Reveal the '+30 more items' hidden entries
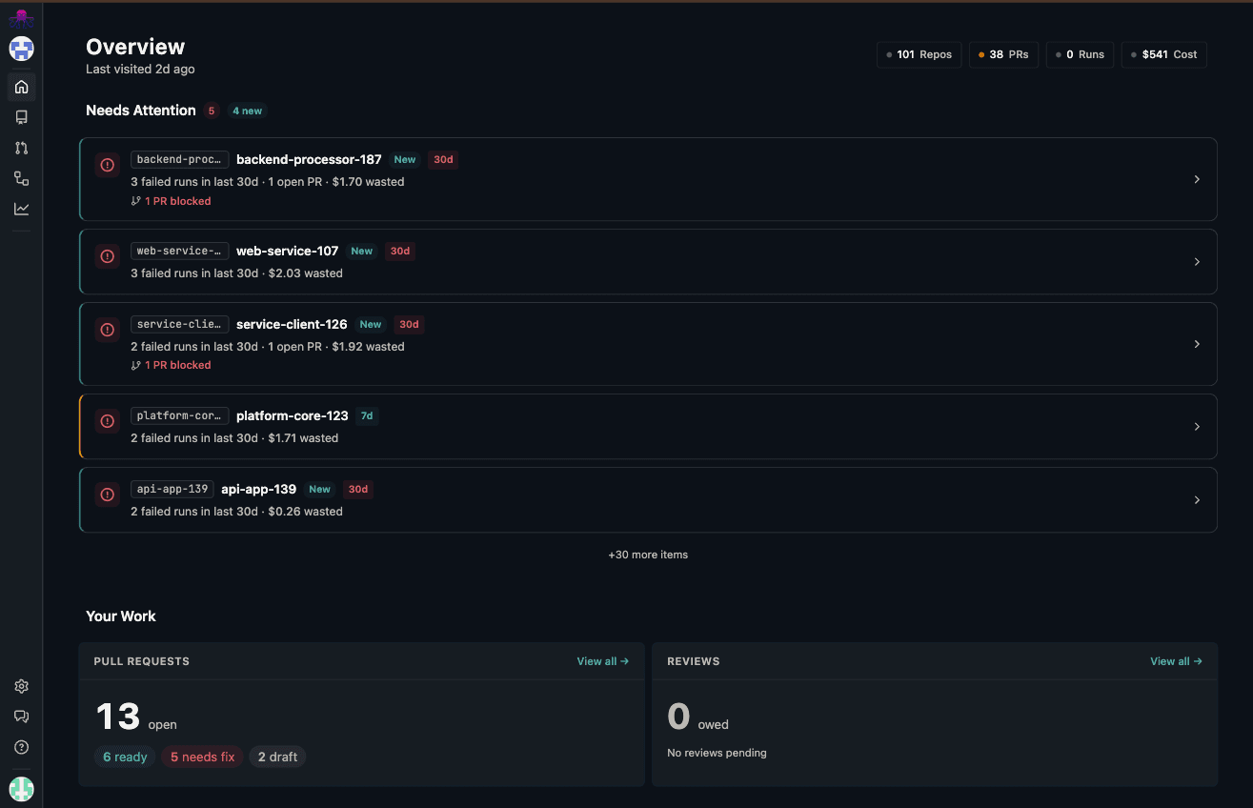Screen dimensions: 1253x808 click(x=648, y=555)
